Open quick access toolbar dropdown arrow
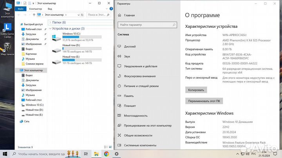Viewport: 282px width, 158px height. (x=33, y=3)
